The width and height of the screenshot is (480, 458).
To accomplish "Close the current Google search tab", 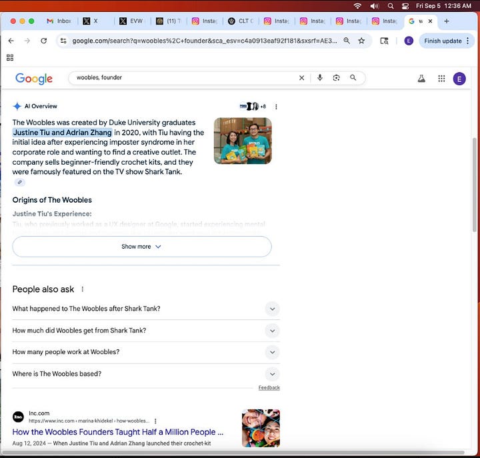I will point(430,21).
